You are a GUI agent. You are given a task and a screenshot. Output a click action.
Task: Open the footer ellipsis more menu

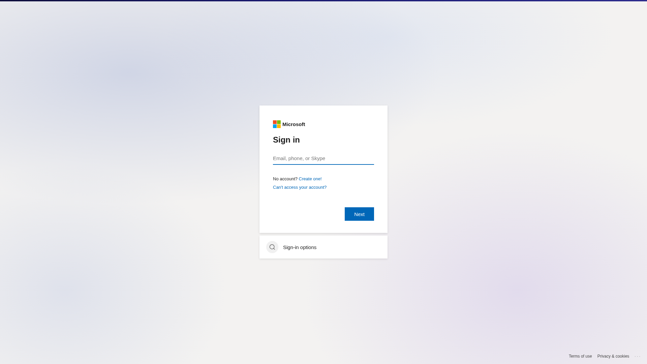638,356
